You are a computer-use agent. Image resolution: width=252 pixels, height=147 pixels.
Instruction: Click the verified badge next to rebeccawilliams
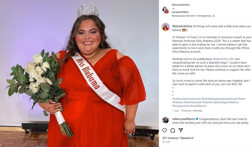197,119
